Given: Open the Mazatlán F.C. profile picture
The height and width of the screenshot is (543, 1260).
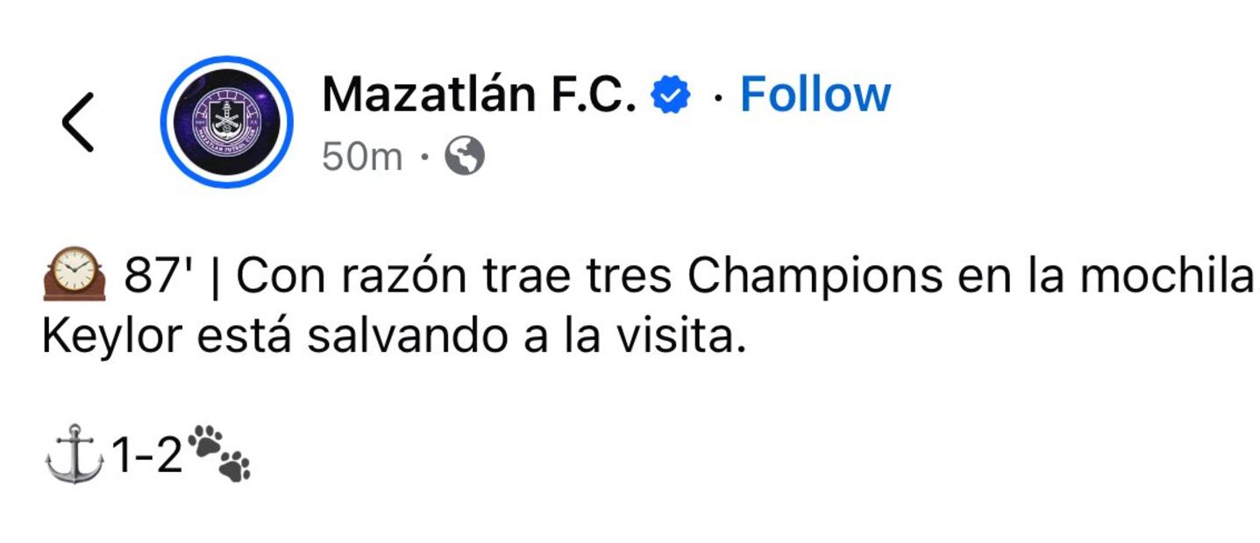Looking at the screenshot, I should pos(226,122).
